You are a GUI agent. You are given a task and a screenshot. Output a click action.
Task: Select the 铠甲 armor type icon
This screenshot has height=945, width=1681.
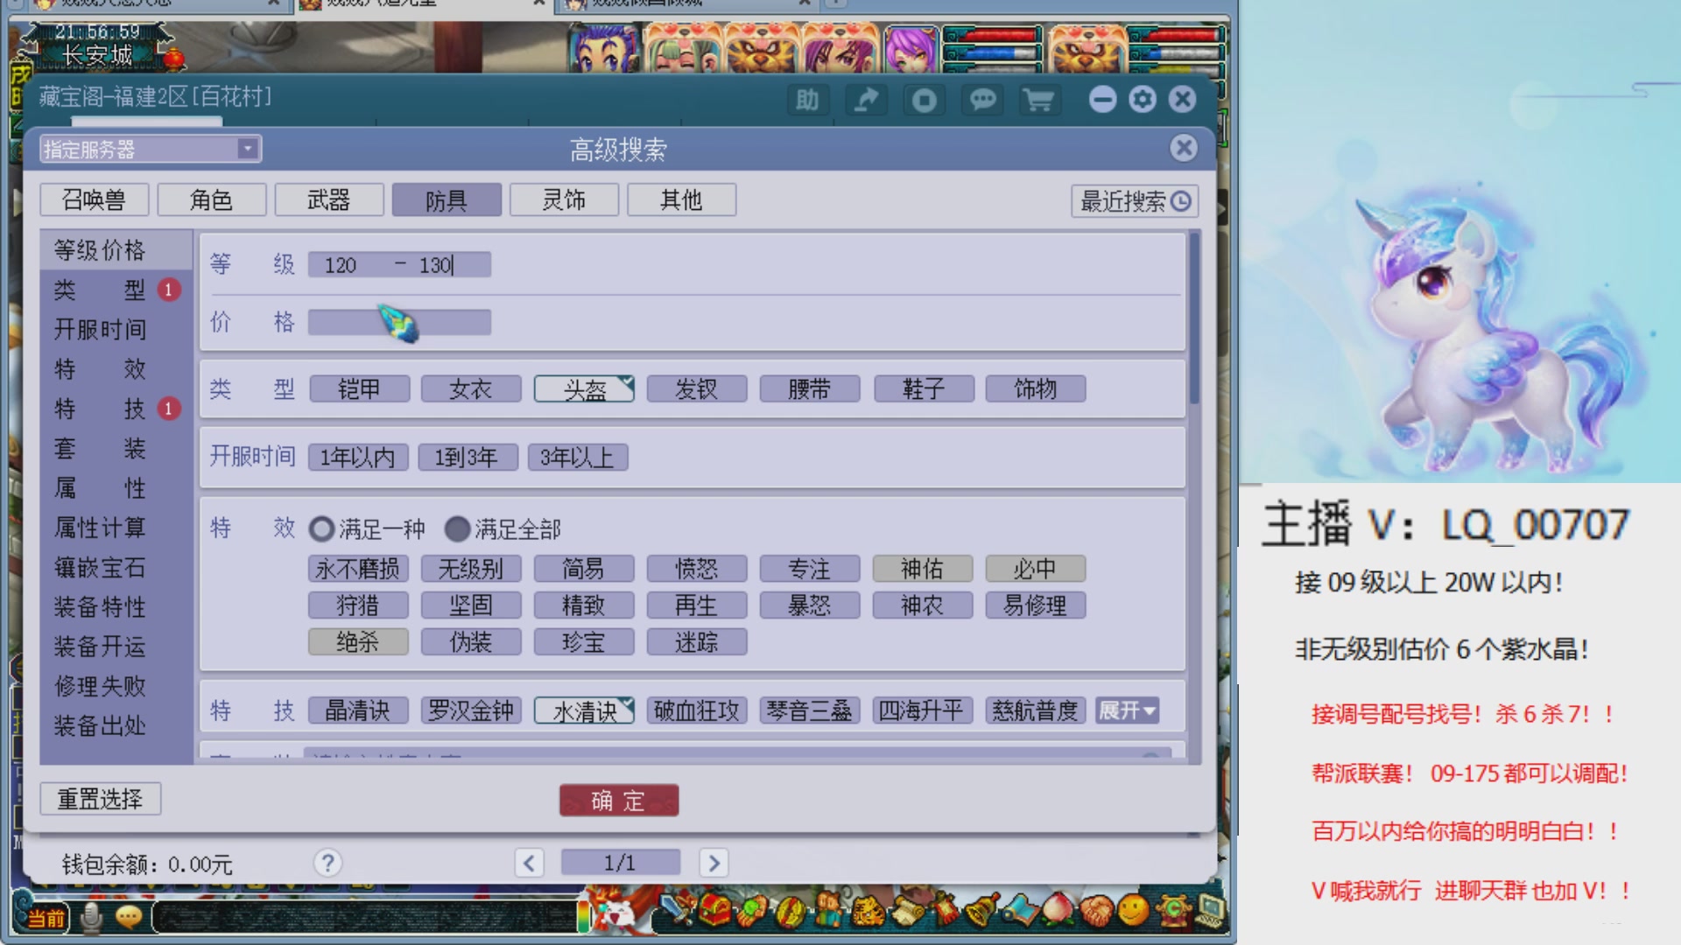[358, 388]
